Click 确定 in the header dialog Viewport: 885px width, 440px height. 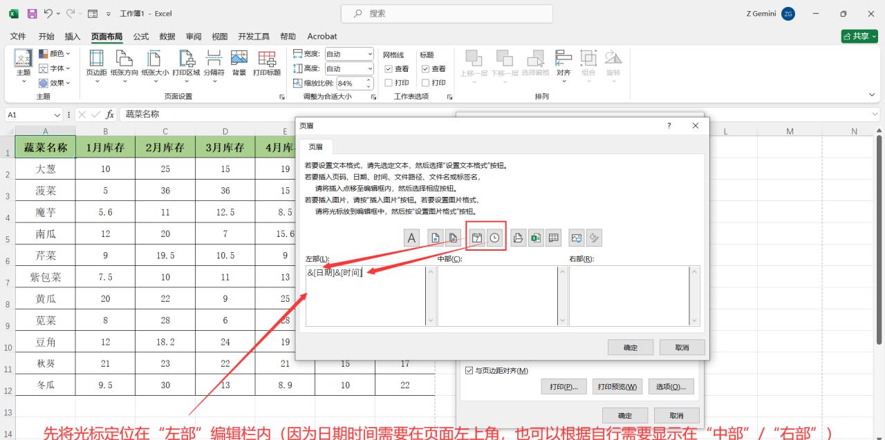631,347
